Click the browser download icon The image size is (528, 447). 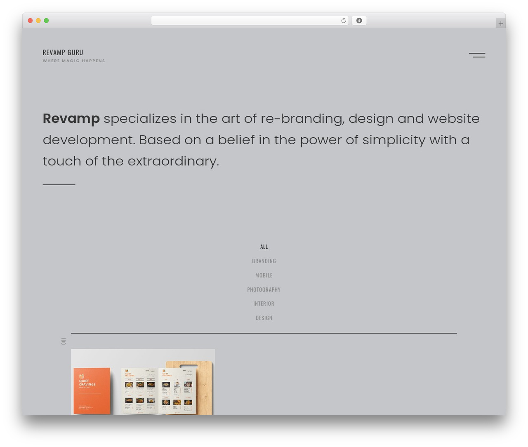click(x=359, y=21)
